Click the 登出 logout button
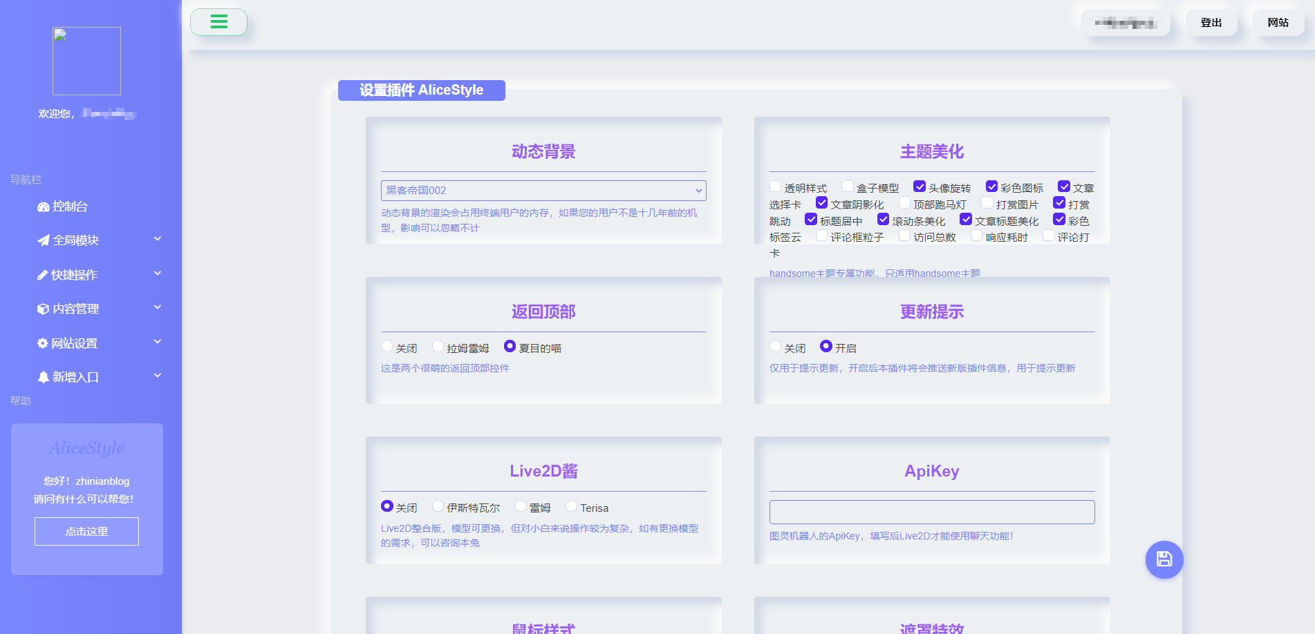 click(x=1211, y=23)
